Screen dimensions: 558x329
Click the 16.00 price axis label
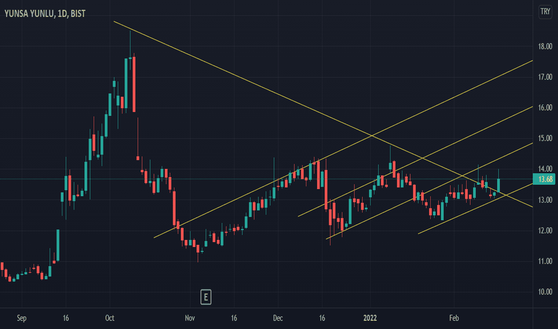(545, 108)
